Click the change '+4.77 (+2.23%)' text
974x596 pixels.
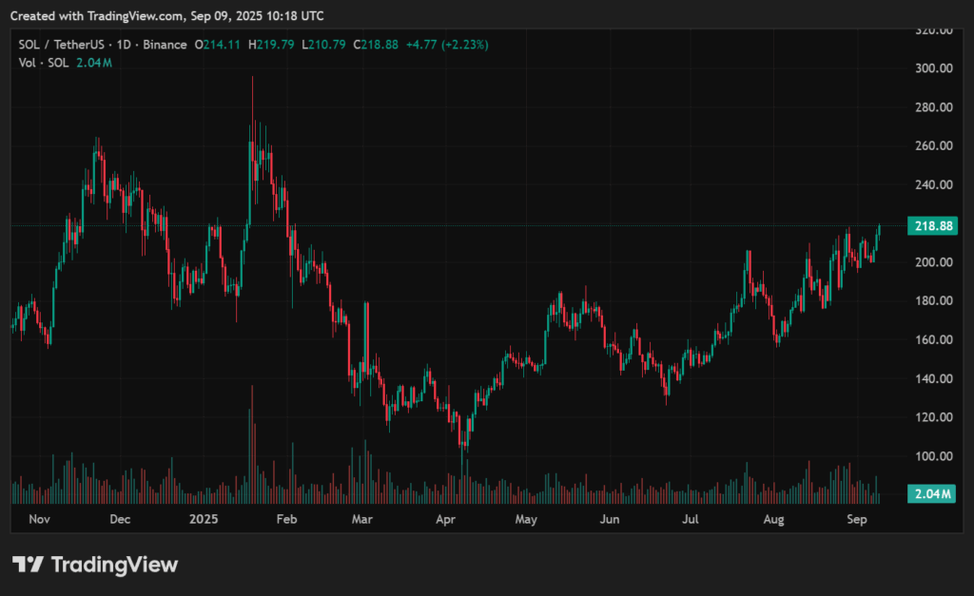tap(445, 44)
